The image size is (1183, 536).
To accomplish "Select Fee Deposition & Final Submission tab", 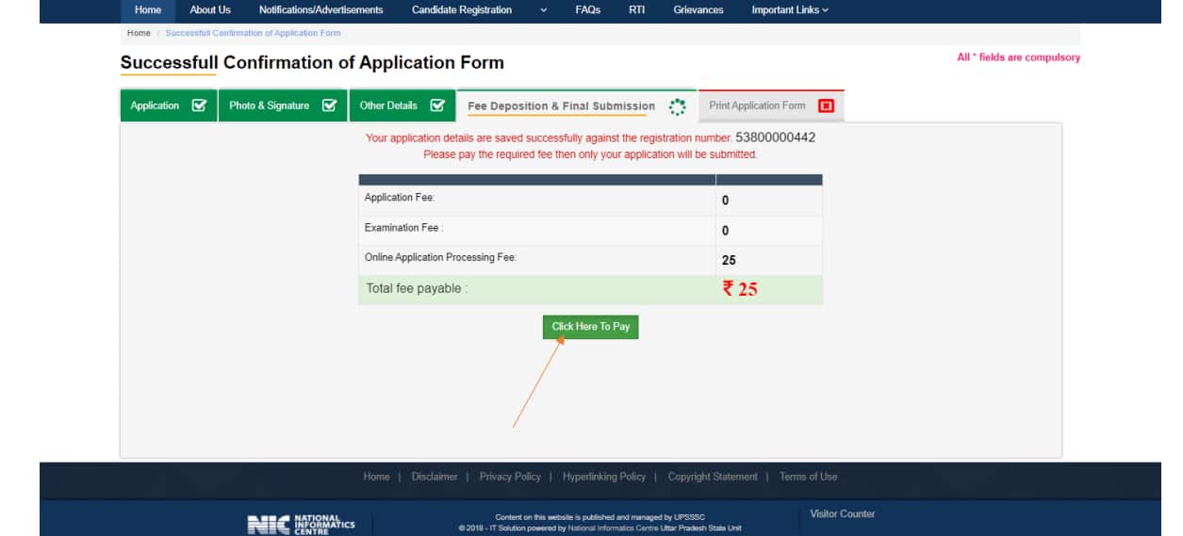I will coord(577,106).
